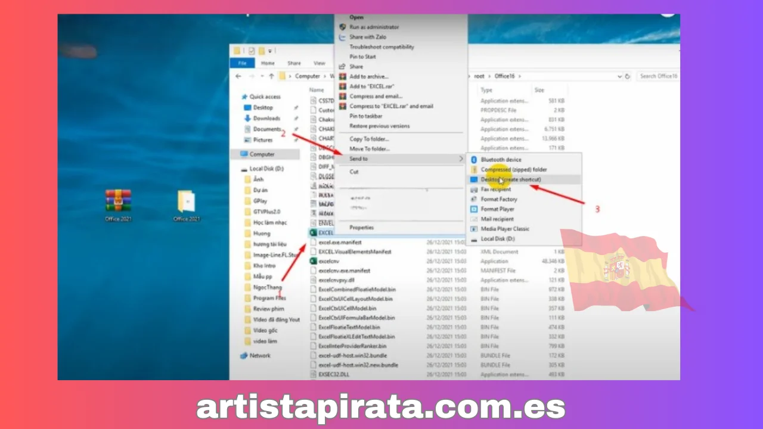Open the Kho Intro folder in sidebar
Image resolution: width=763 pixels, height=429 pixels.
pyautogui.click(x=263, y=266)
